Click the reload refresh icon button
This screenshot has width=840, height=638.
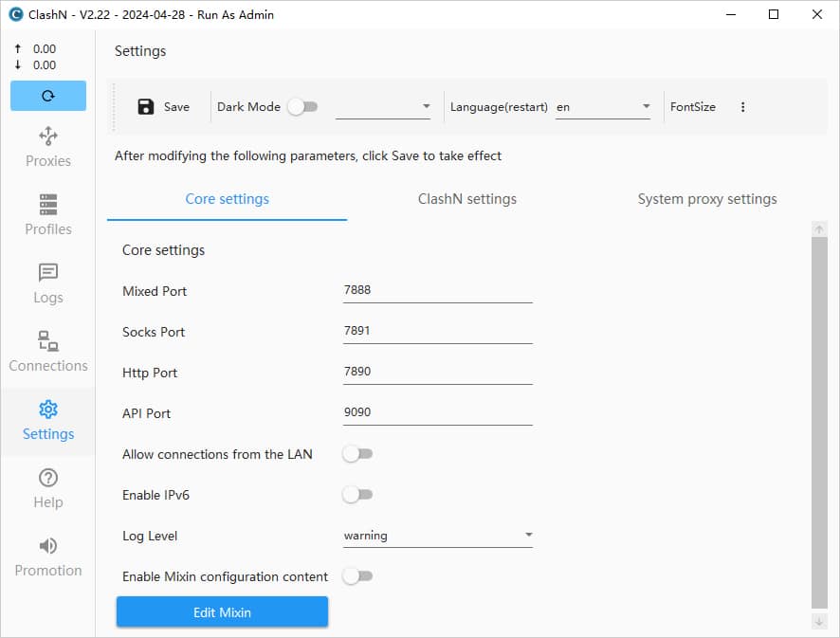48,96
